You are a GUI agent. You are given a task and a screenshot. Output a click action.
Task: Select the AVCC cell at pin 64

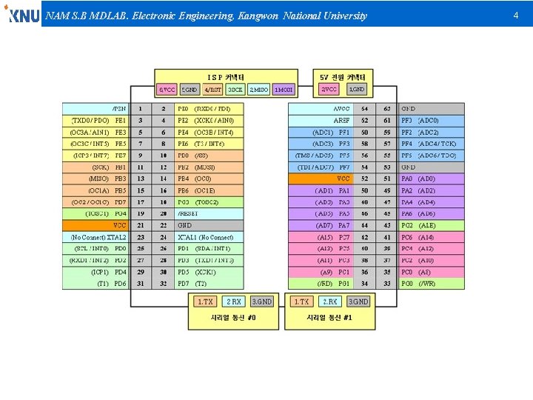coord(321,109)
